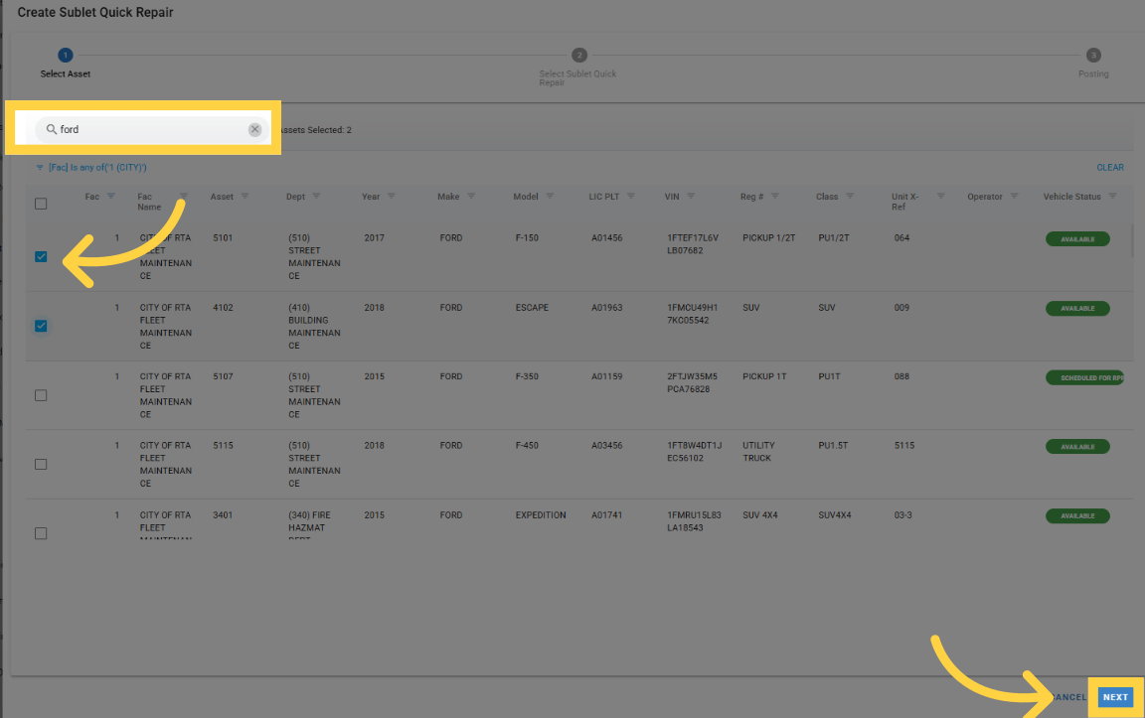The height and width of the screenshot is (718, 1145).
Task: Toggle the select-all header checkbox
Action: pos(41,204)
